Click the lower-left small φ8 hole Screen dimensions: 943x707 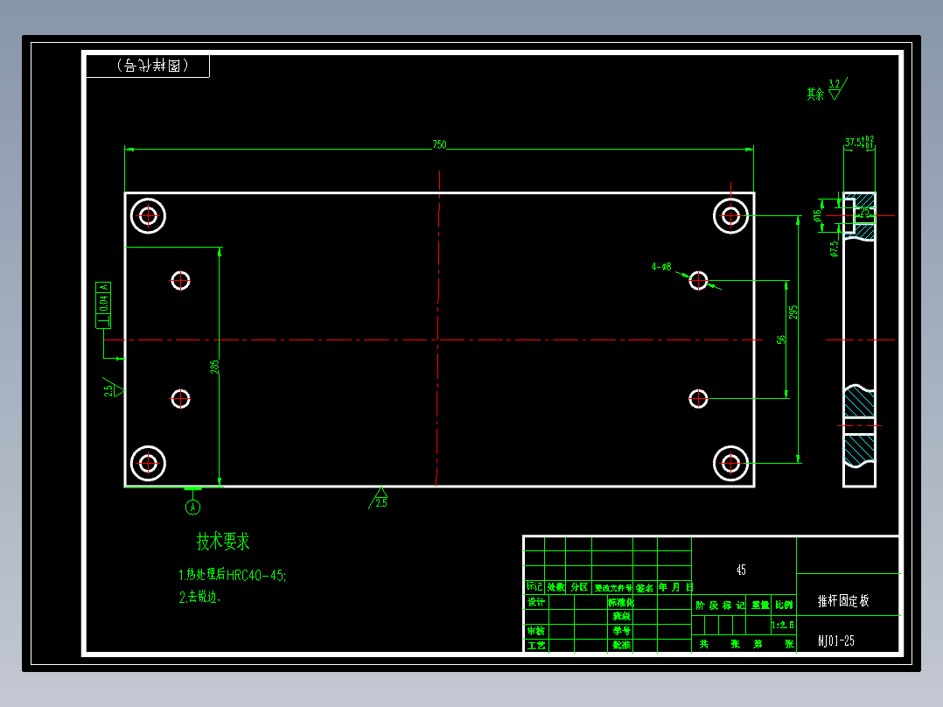[x=180, y=398]
